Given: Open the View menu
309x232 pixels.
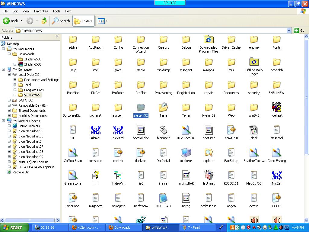Looking at the screenshot, I should point(26,11).
